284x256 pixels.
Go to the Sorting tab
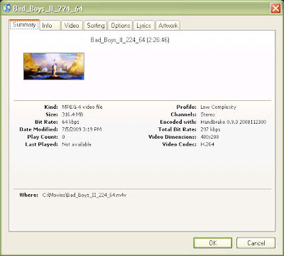point(96,26)
